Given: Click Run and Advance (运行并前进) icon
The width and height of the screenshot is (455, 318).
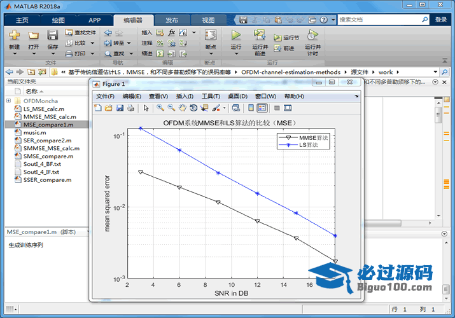Looking at the screenshot, I should [x=260, y=35].
